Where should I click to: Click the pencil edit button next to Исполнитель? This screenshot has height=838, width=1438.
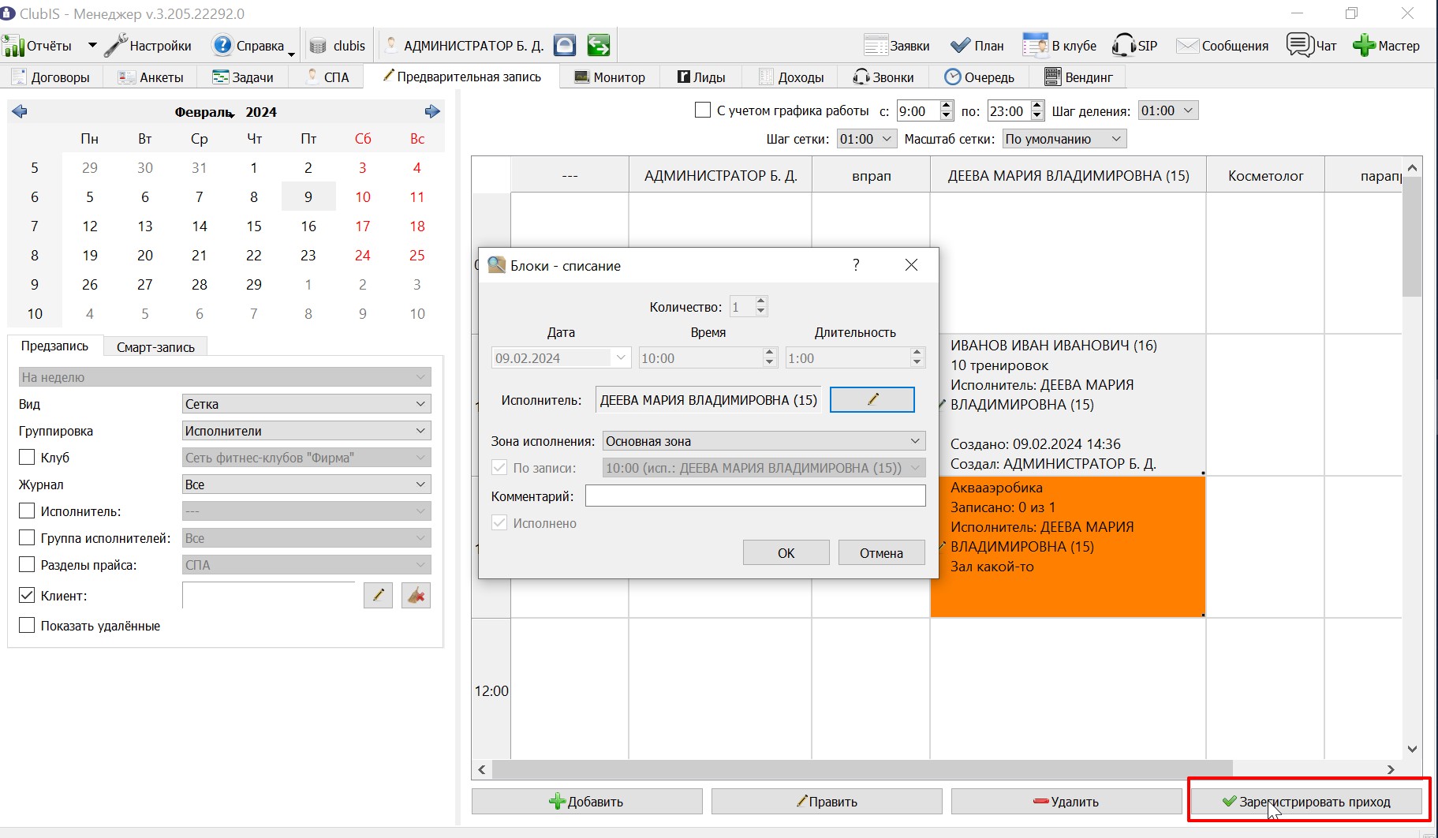(x=872, y=399)
